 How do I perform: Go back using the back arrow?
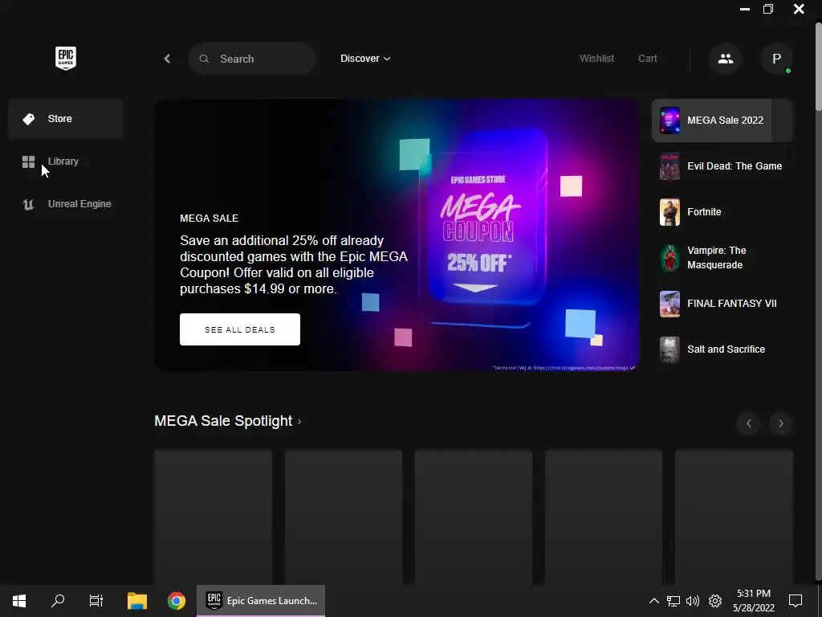point(167,59)
